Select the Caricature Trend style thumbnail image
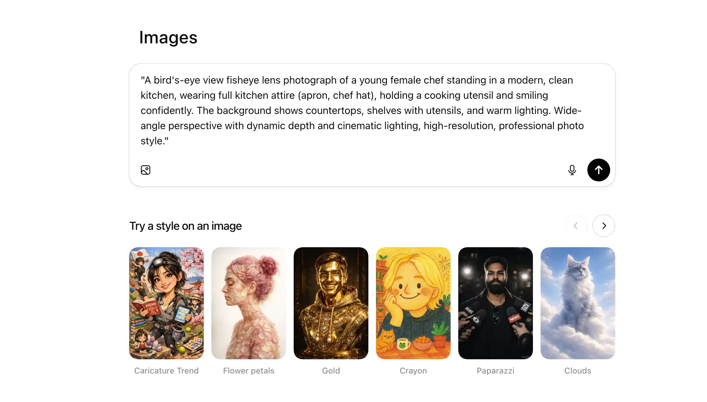Viewport: 707px width, 402px height. [166, 303]
